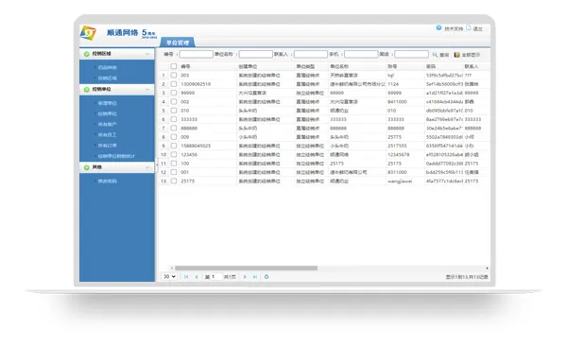Go to the first page with pagination icon
The image size is (567, 347).
(186, 277)
